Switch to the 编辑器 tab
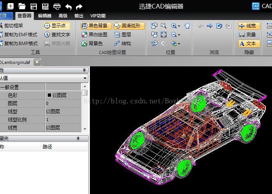The image size is (272, 194). [45, 16]
